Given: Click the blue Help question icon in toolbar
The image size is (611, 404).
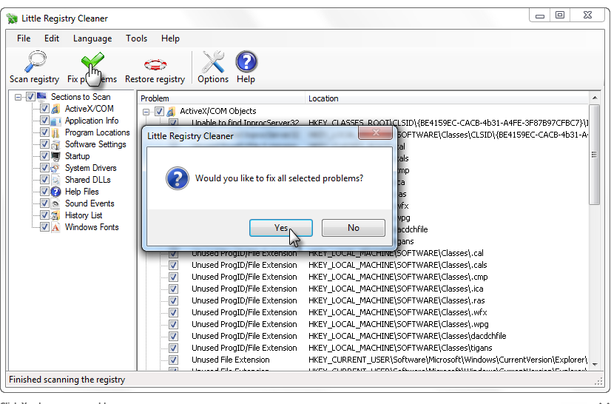Looking at the screenshot, I should (x=246, y=61).
